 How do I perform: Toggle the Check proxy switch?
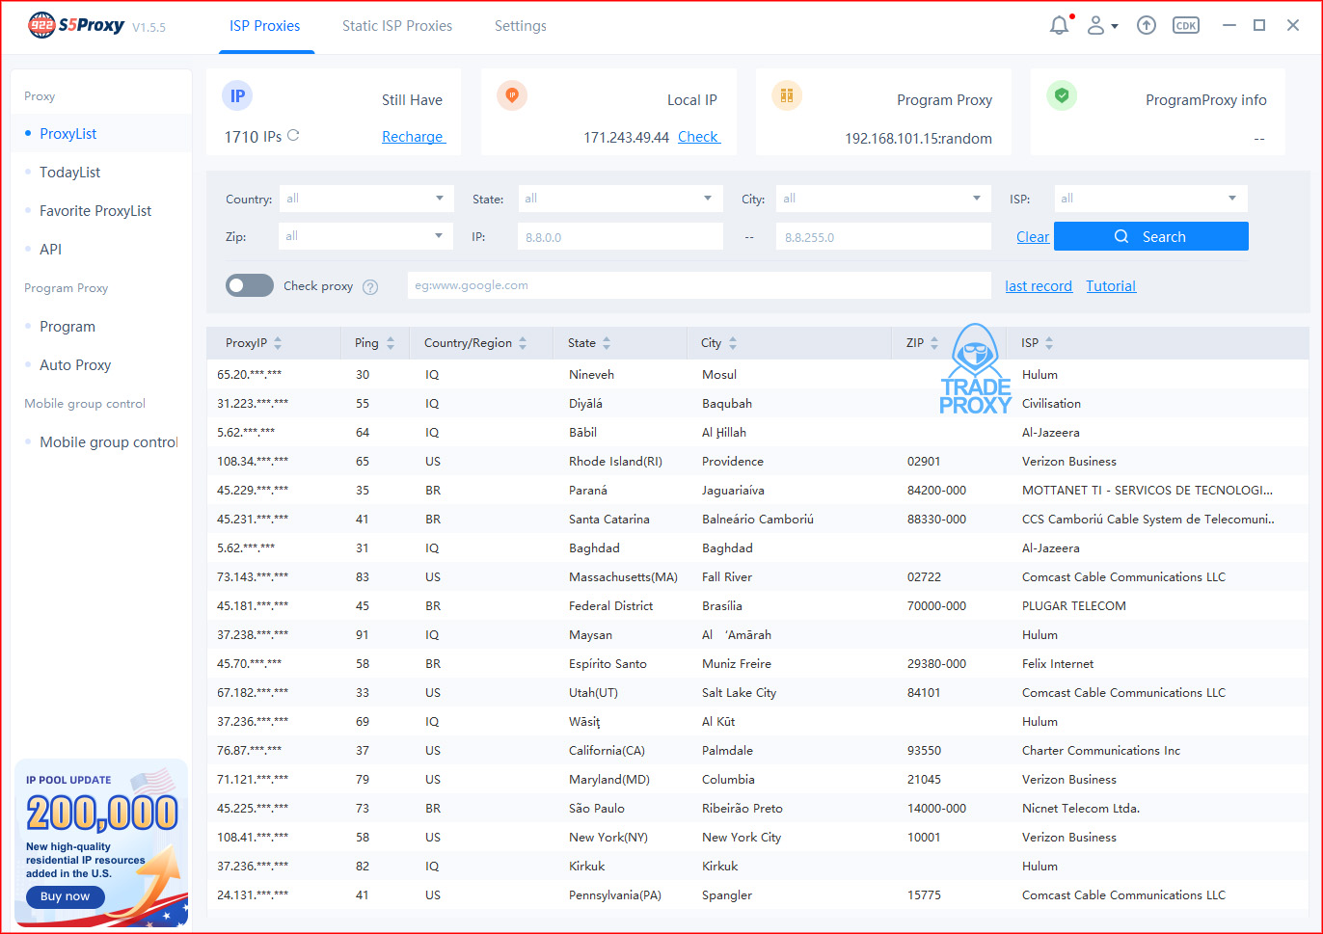250,285
